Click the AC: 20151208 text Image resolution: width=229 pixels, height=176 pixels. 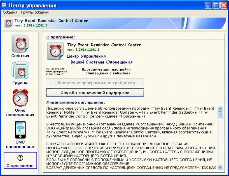coord(55,69)
